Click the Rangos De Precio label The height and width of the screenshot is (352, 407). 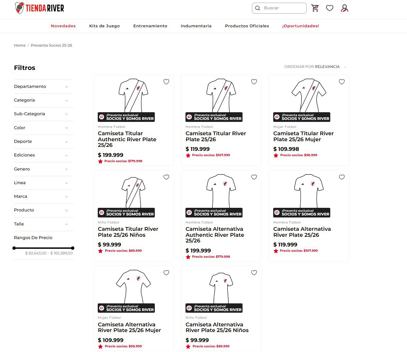point(33,238)
